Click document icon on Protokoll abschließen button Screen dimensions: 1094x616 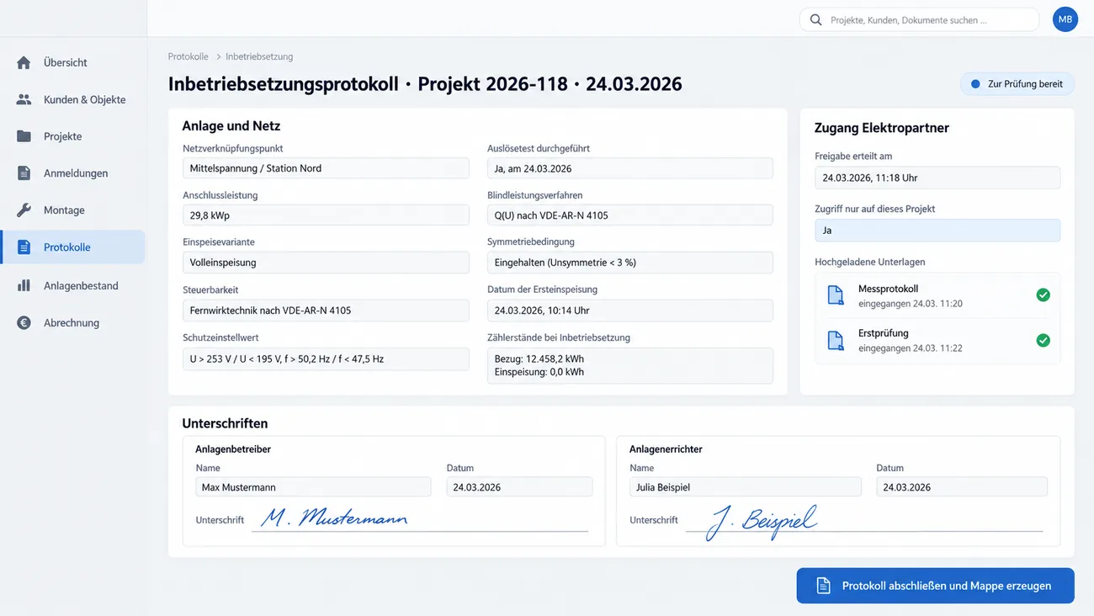click(x=824, y=586)
